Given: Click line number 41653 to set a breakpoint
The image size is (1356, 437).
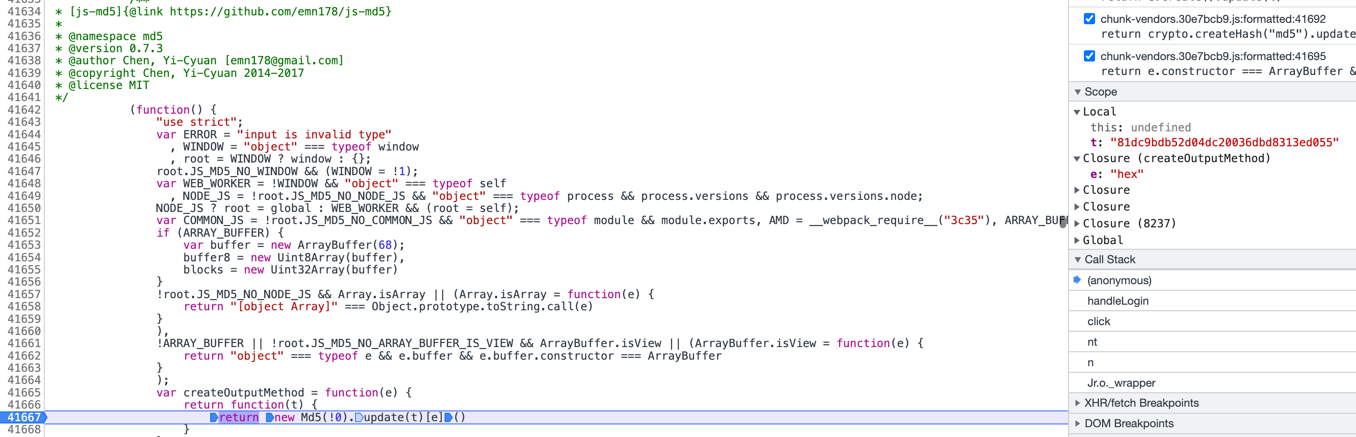Looking at the screenshot, I should [x=24, y=246].
